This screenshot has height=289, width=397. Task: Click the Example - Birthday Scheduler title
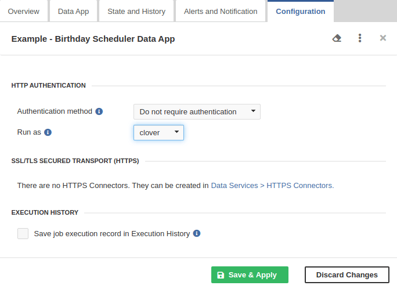coord(93,39)
